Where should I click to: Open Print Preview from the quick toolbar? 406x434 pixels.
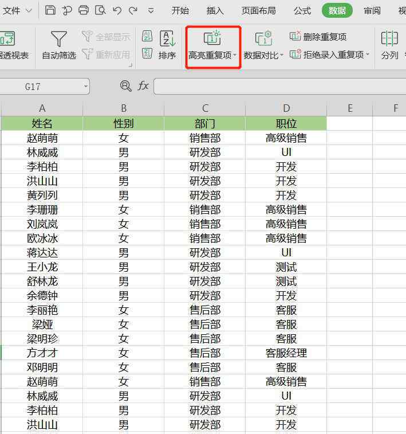pyautogui.click(x=100, y=10)
